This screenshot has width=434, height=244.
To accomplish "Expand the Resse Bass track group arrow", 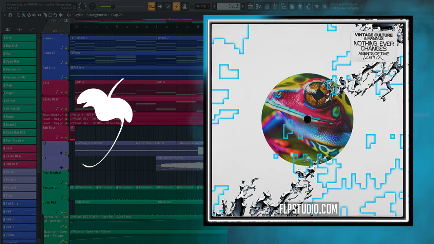I will tap(62, 109).
